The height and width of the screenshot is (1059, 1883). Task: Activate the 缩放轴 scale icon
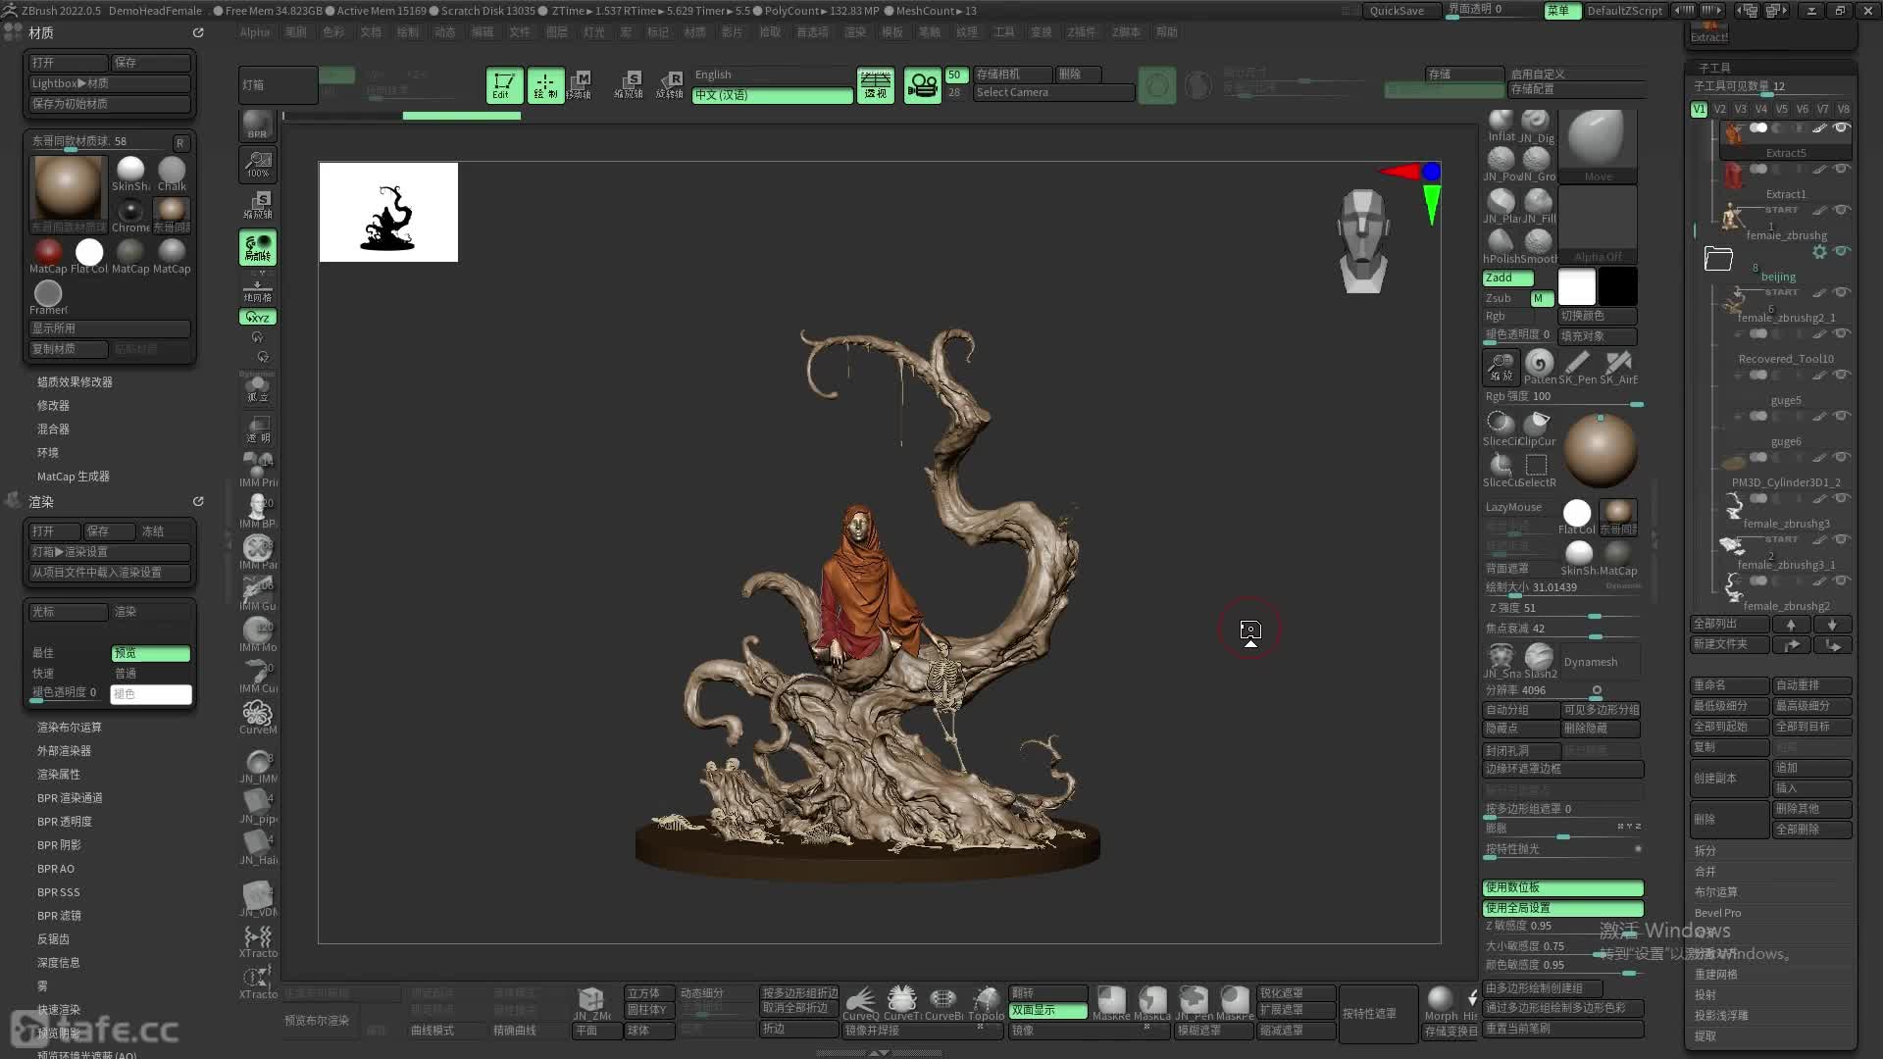pyautogui.click(x=629, y=85)
